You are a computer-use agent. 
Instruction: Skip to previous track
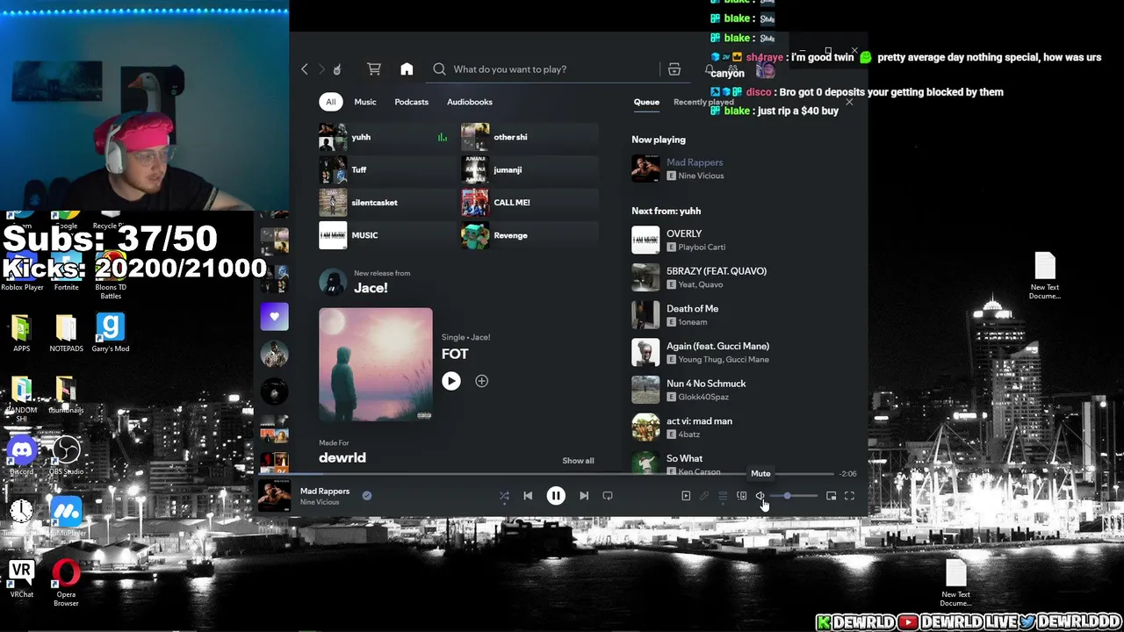[x=528, y=496]
